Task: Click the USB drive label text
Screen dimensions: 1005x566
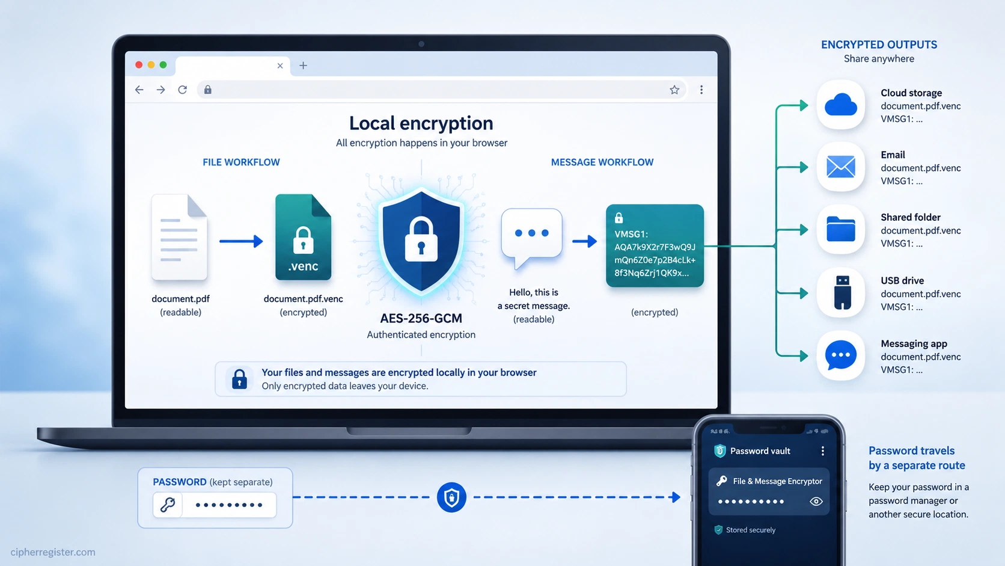Action: [x=902, y=280]
